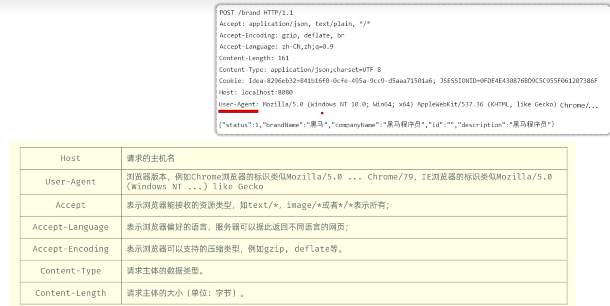Click the Cookie header line
The height and width of the screenshot is (306, 610).
pos(408,81)
